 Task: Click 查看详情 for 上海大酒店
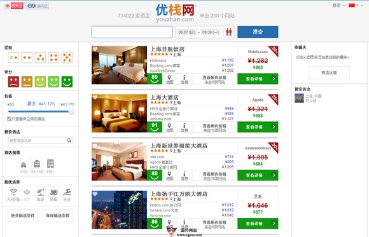pyautogui.click(x=258, y=127)
